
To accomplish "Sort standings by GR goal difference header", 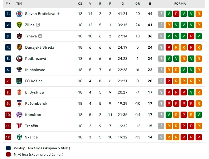I will click(138, 4).
